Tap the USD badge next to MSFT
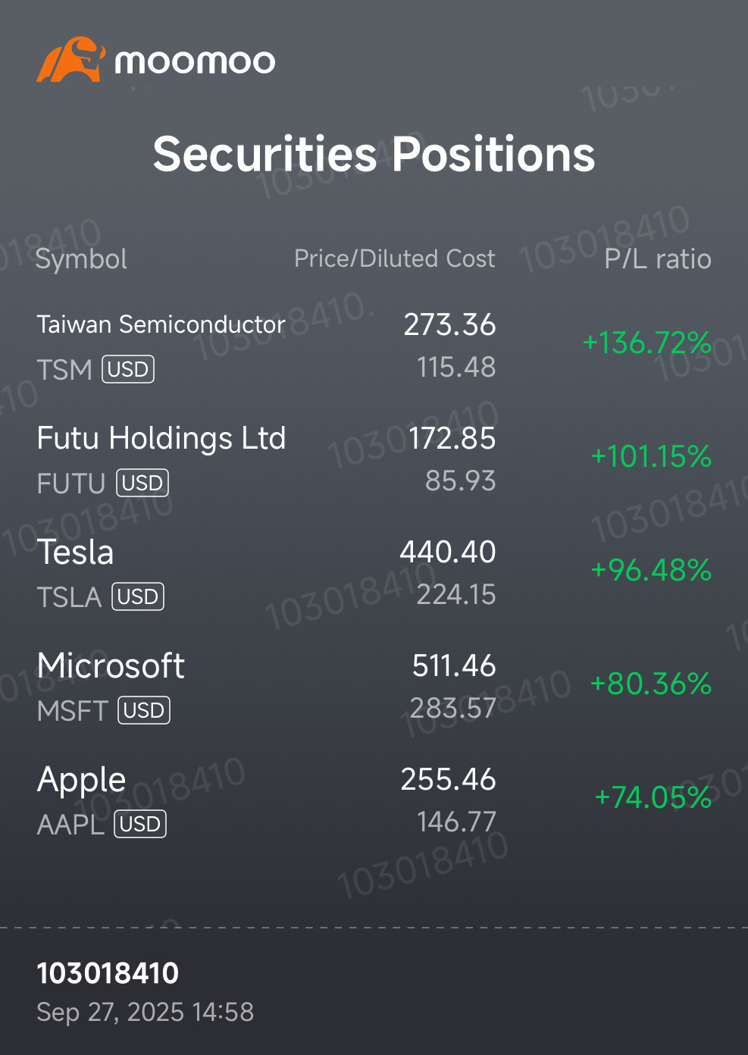The image size is (748, 1055). [x=144, y=711]
